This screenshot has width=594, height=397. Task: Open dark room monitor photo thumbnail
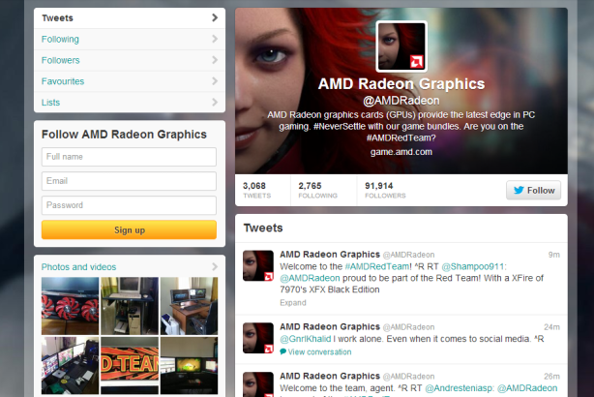click(x=189, y=365)
